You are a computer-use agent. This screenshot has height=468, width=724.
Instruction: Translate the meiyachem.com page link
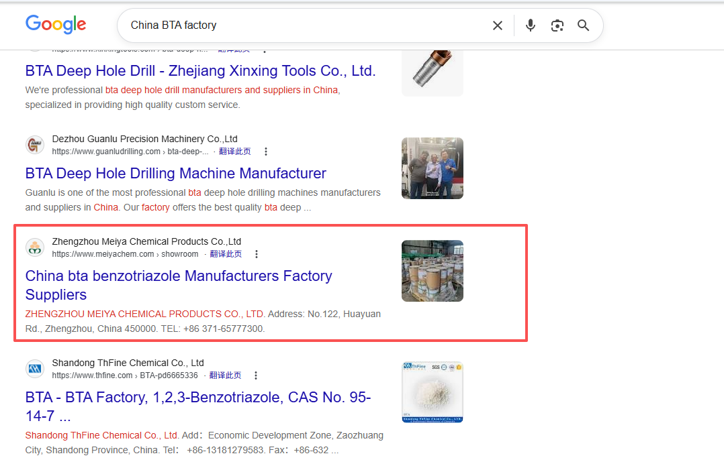(x=226, y=254)
